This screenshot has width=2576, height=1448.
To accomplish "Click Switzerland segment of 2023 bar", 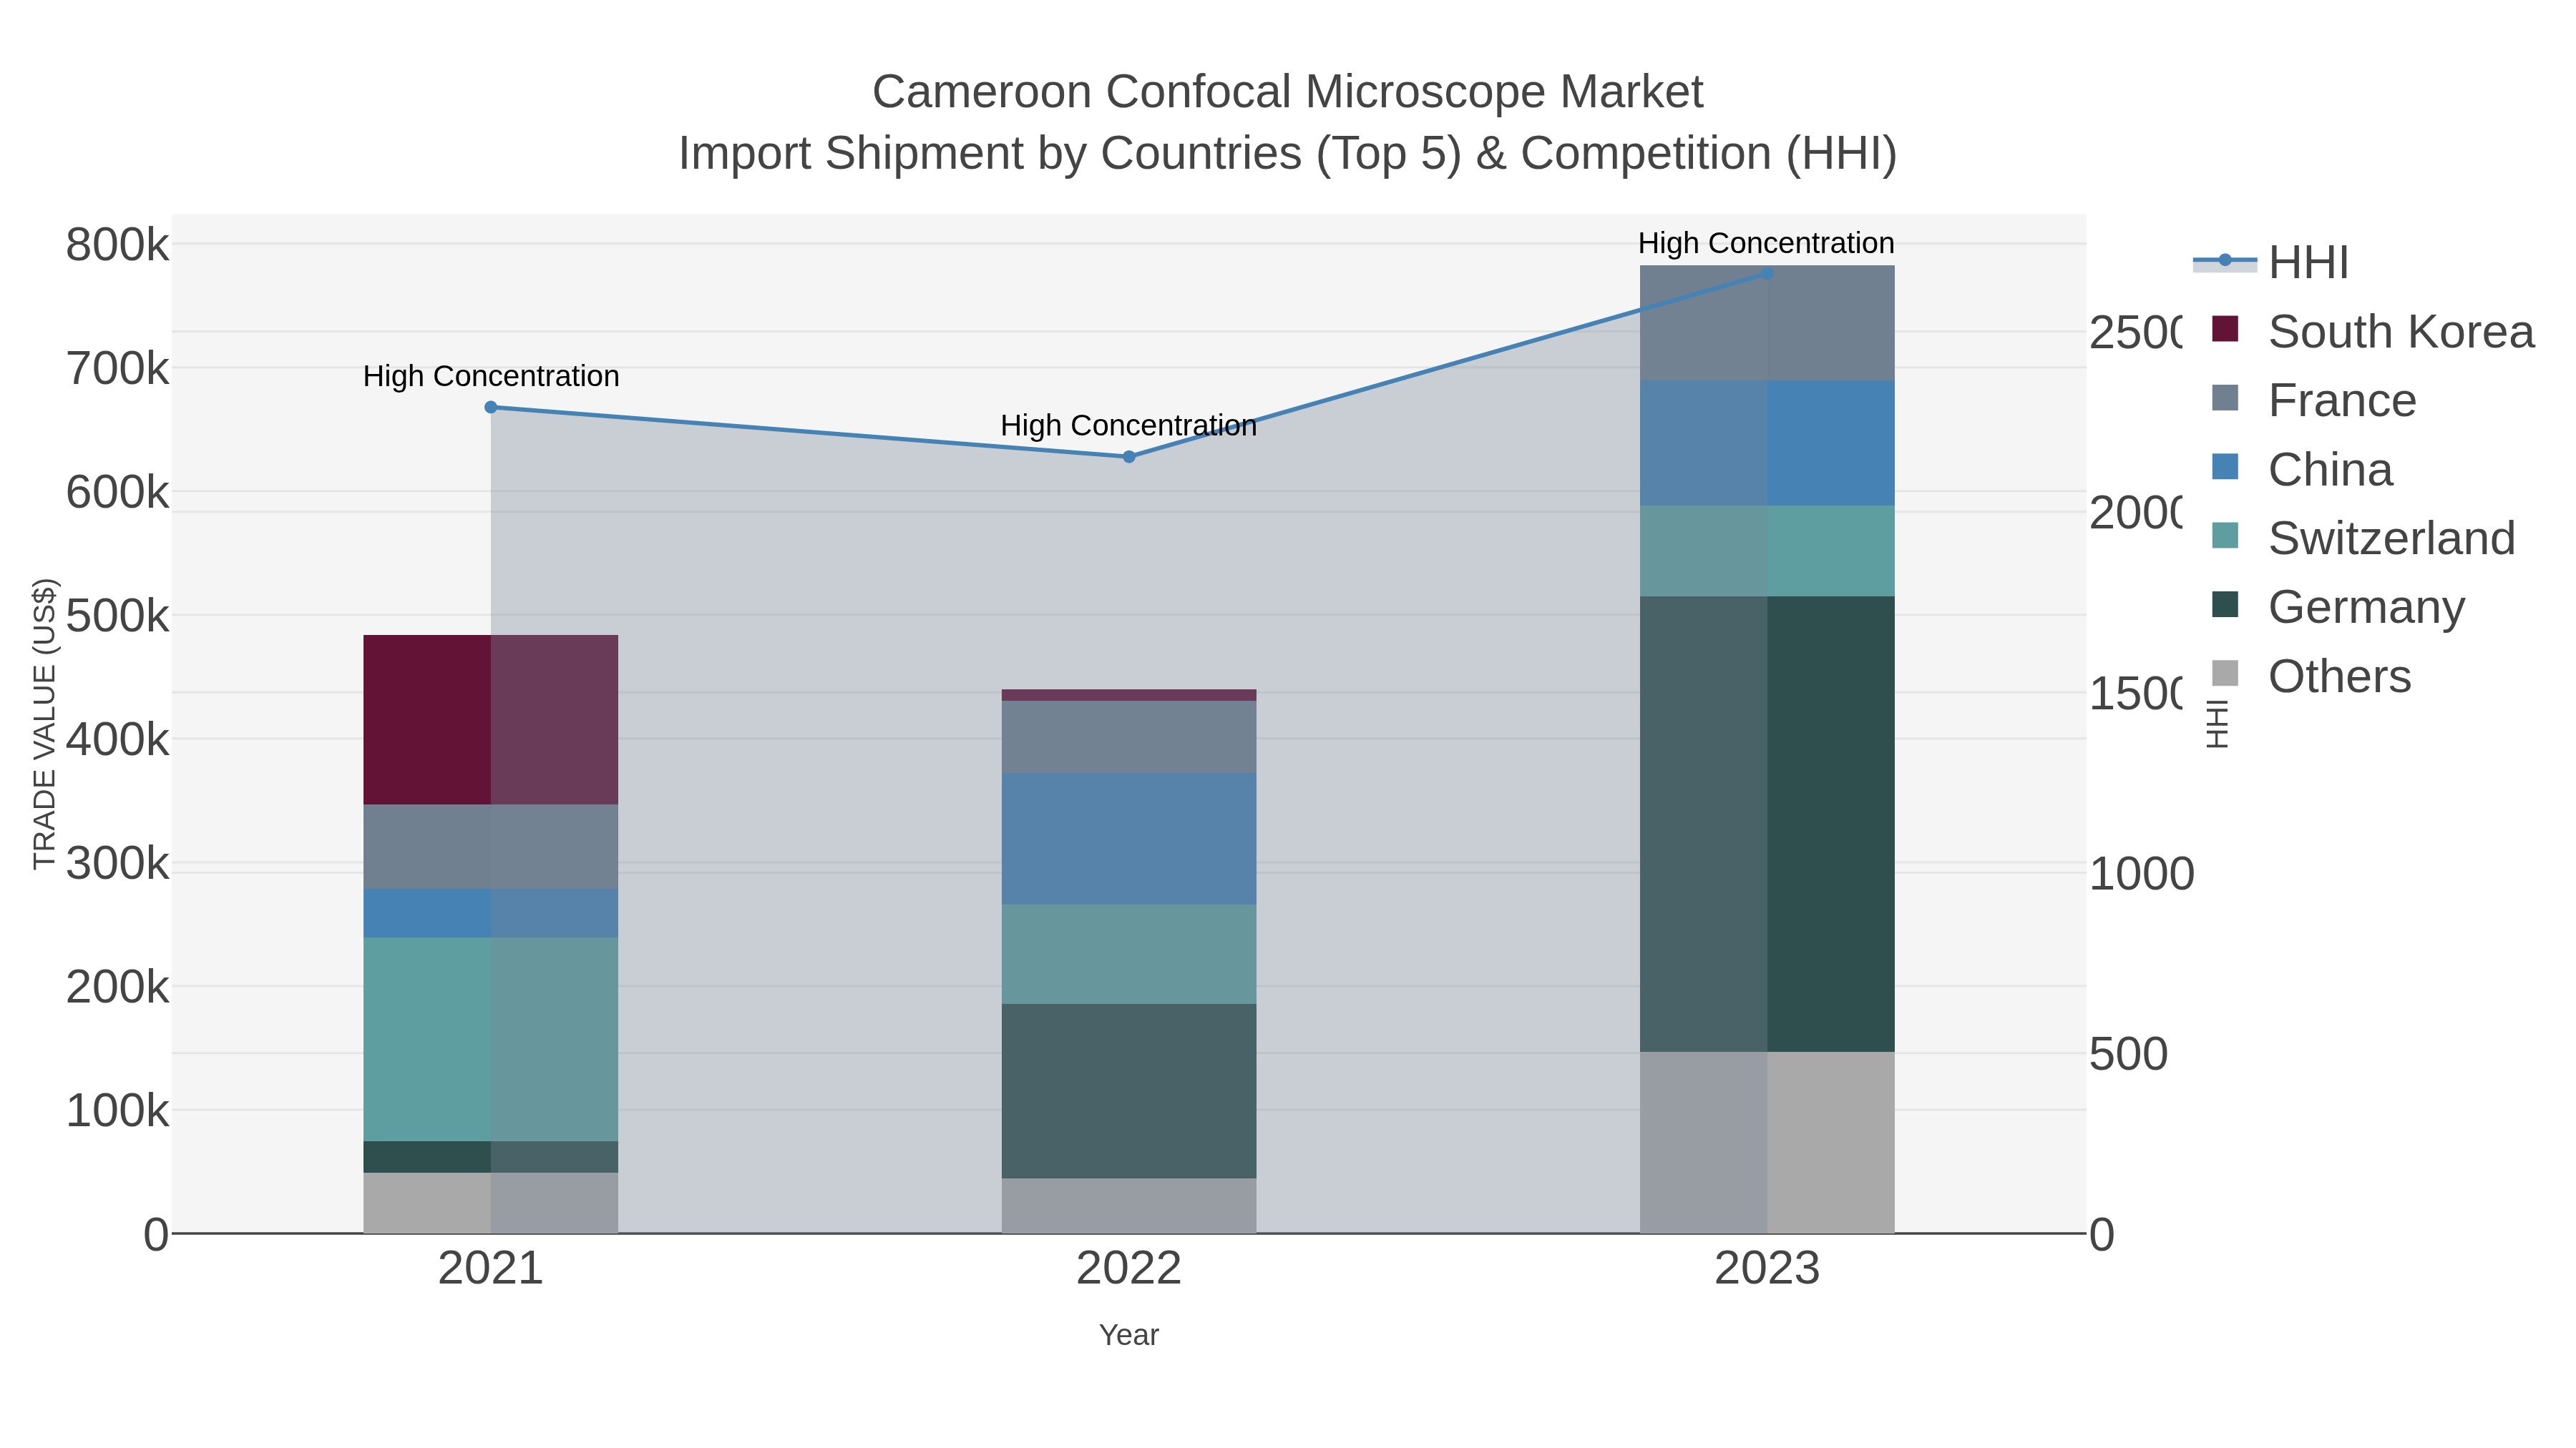I will [x=1767, y=551].
